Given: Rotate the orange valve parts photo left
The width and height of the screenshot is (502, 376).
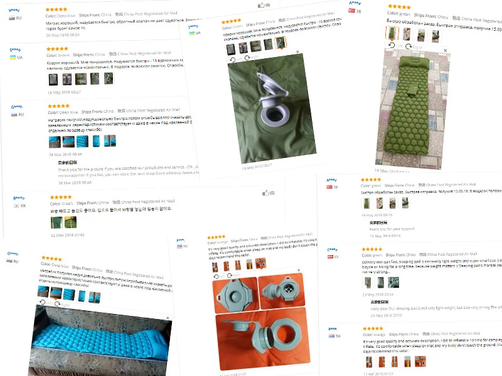Looking at the screenshot, I should (219, 276).
